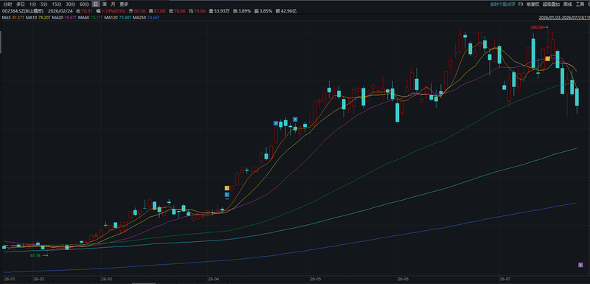Click the yellow event marker near early April

click(x=227, y=188)
